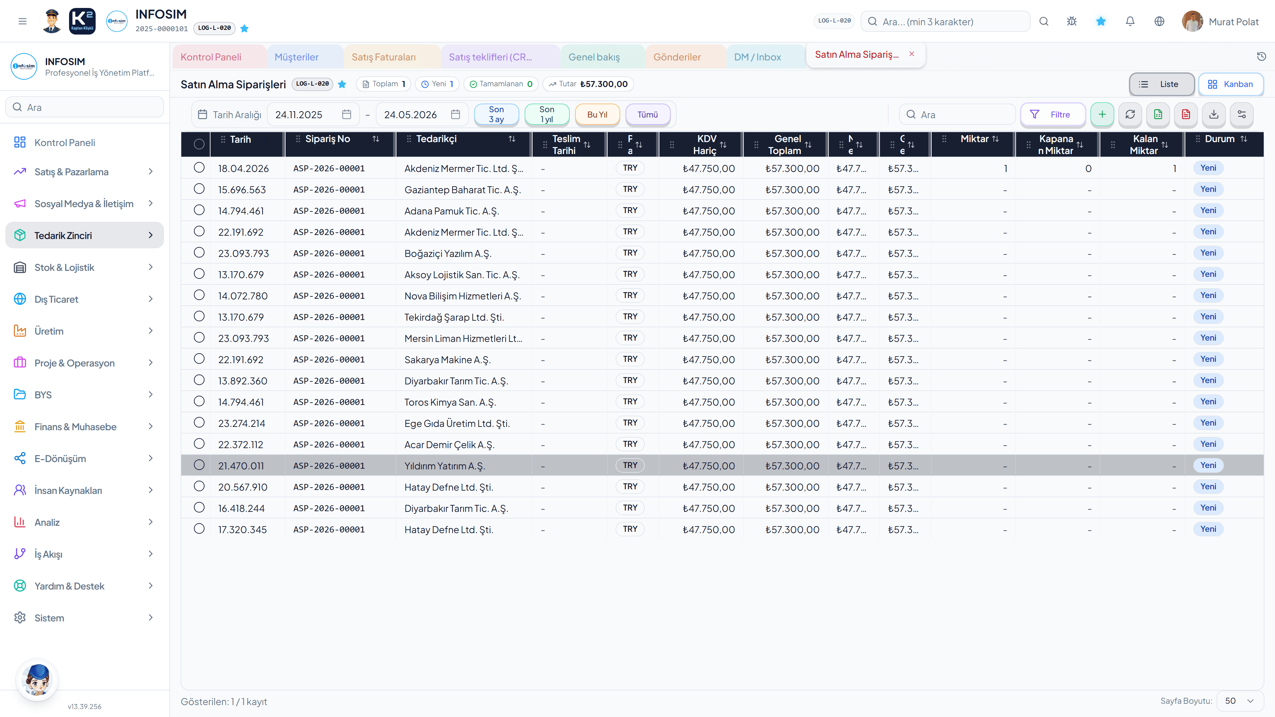
Task: Export list with green Excel icon
Action: pos(1158,114)
